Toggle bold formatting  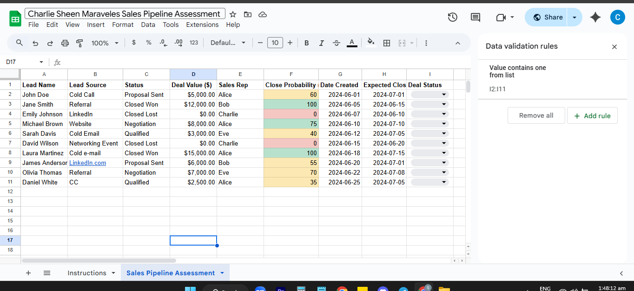(x=307, y=43)
